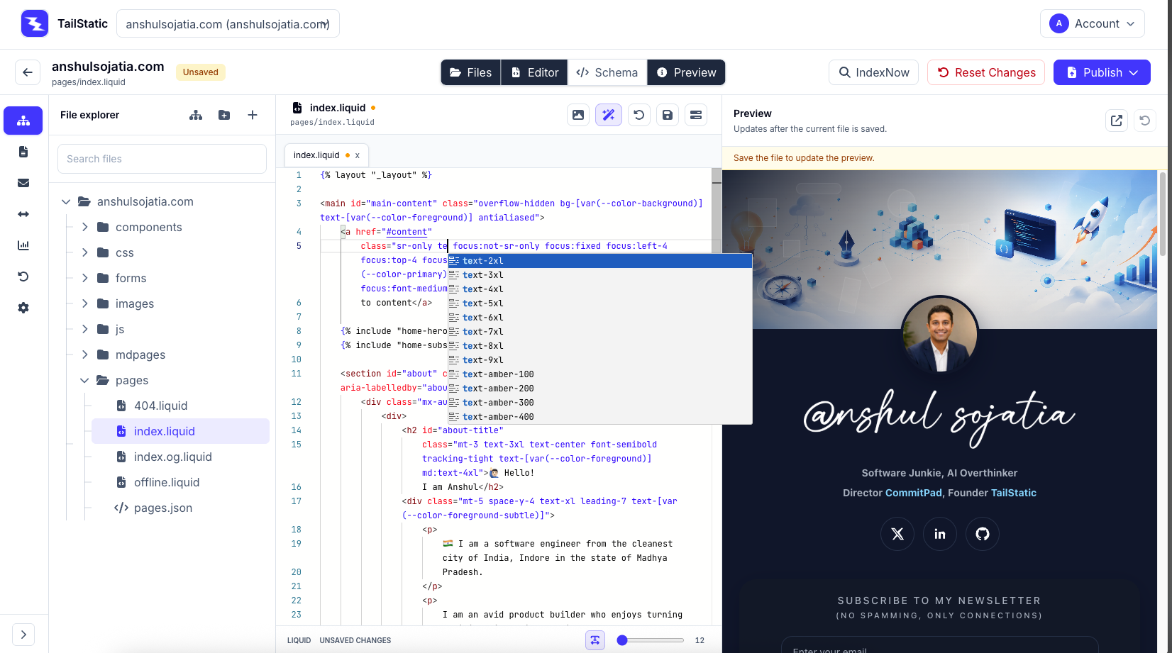Viewport: 1172px width, 653px height.
Task: Choose text-amber-400 autocomplete suggestion
Action: coord(599,417)
